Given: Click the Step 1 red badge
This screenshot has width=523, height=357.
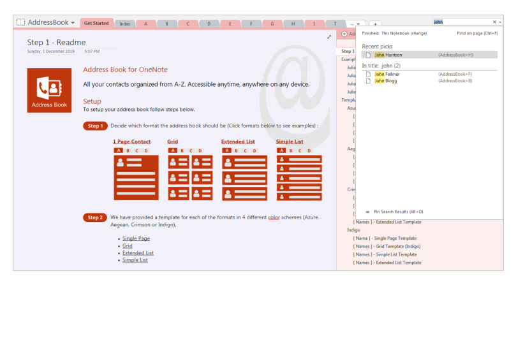Looking at the screenshot, I should click(96, 126).
